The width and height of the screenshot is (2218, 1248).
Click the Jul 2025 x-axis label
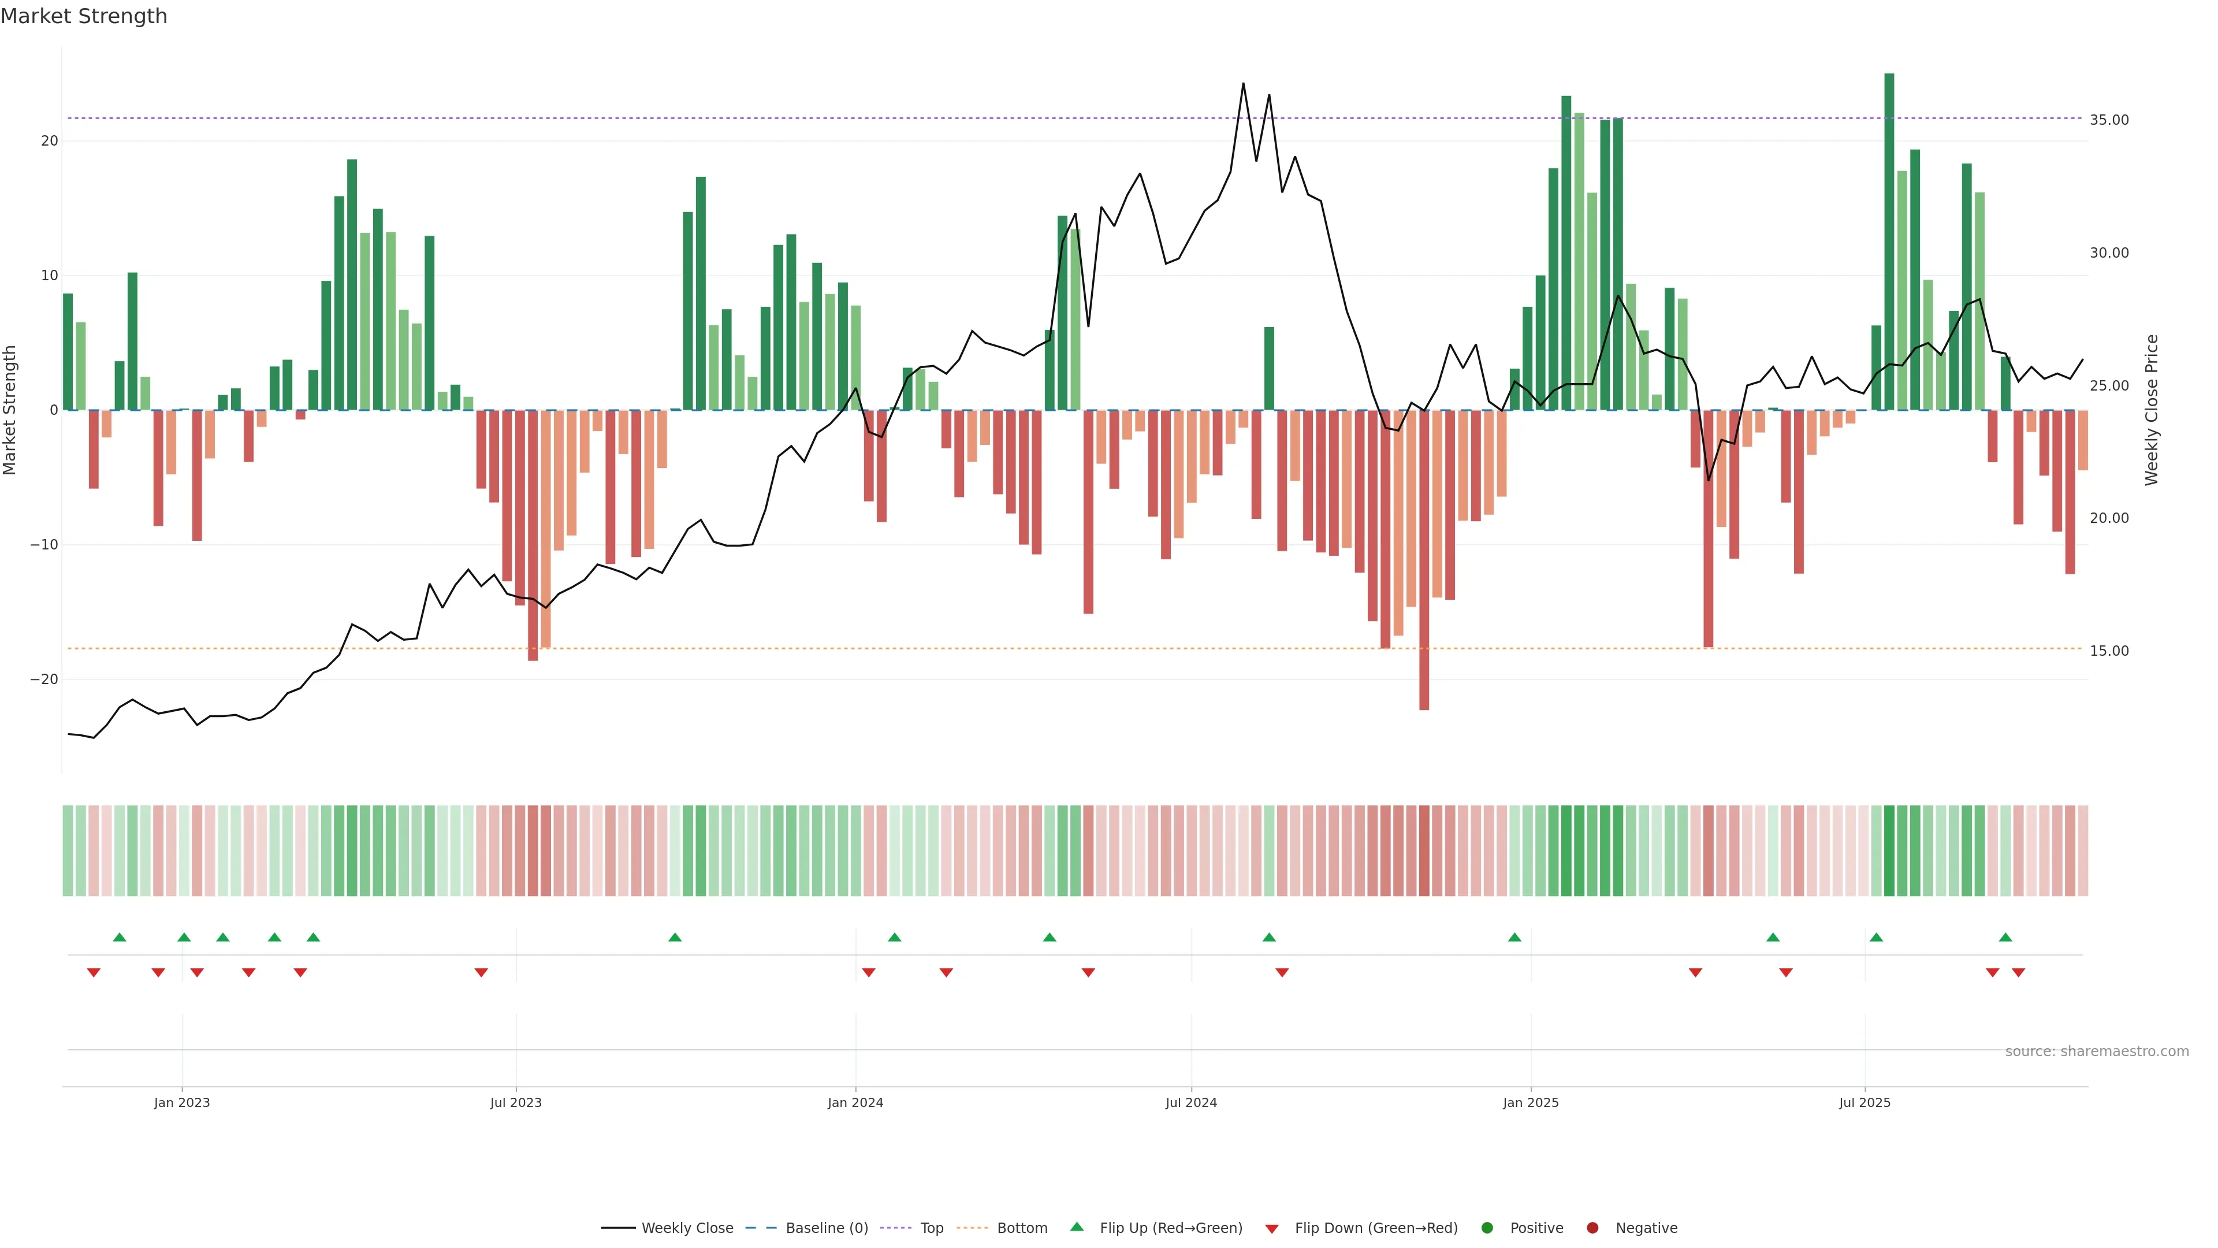coord(1864,1102)
